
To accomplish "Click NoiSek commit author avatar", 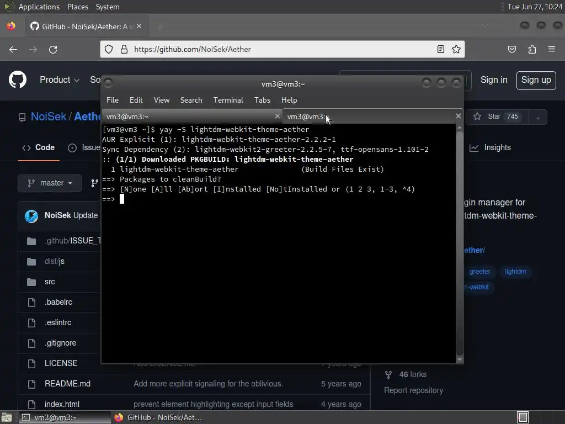I will click(31, 216).
